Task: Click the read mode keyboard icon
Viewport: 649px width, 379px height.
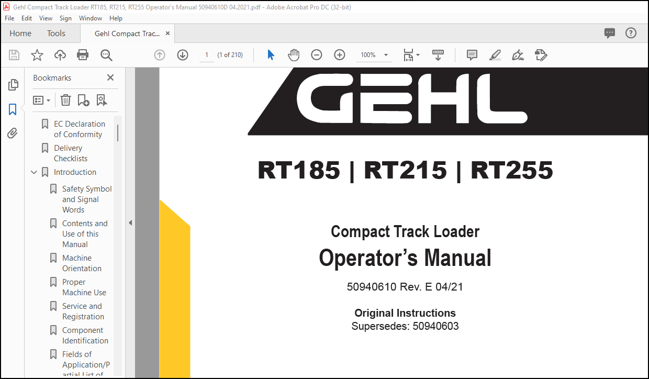Action: click(438, 55)
